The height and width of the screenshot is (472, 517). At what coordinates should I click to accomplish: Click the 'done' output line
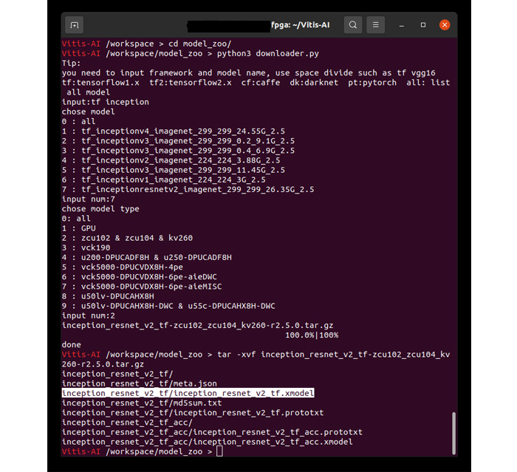pos(71,345)
